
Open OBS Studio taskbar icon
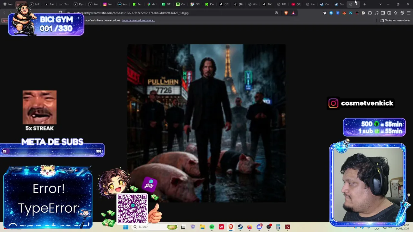click(x=268, y=227)
